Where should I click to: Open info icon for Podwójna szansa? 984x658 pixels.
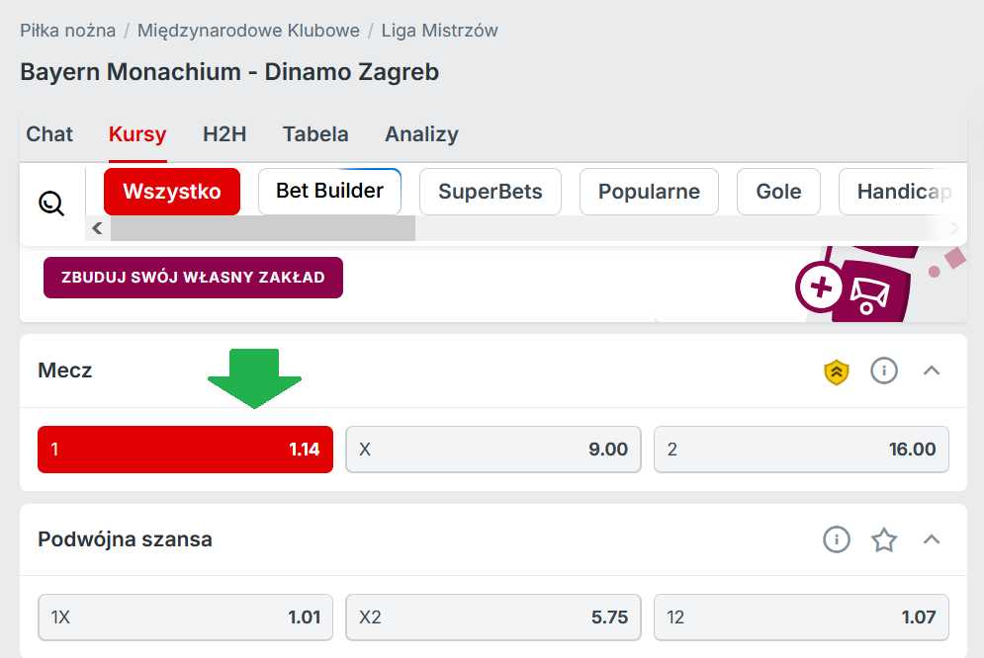(x=837, y=539)
